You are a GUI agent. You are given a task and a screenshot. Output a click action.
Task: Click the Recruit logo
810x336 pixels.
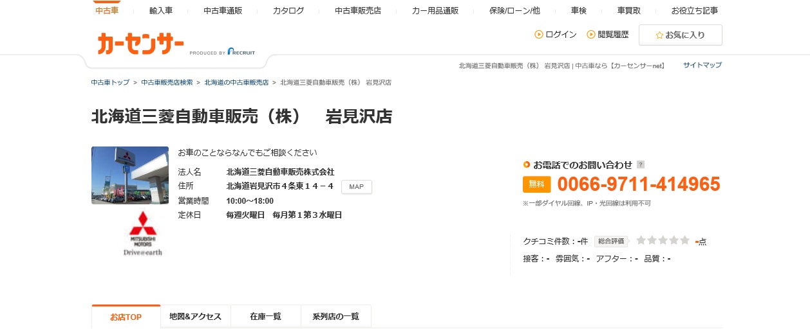tap(241, 52)
